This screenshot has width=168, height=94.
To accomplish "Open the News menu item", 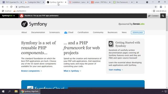I will 124,32.
